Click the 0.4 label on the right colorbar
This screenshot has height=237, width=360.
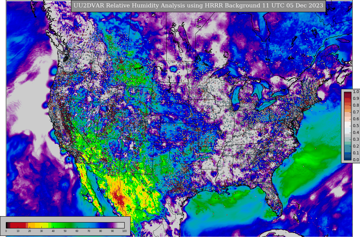[356, 132]
